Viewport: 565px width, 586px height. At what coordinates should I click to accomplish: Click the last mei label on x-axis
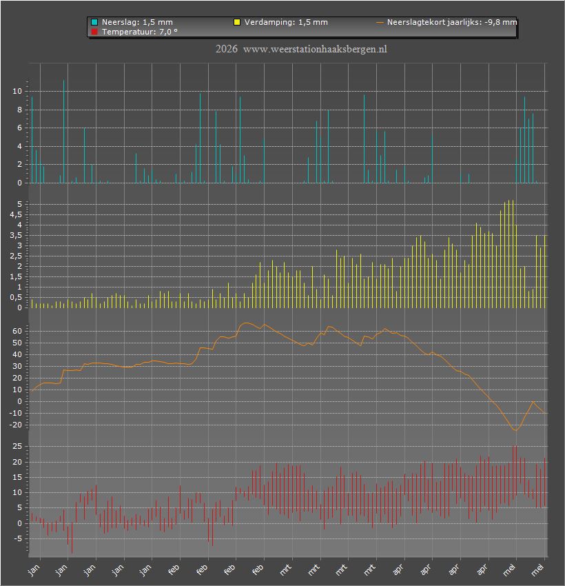pos(537,569)
